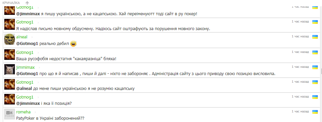Open the Gotmog1 avatar on the русофобія message
322x122 pixels.
[x=10, y=54]
